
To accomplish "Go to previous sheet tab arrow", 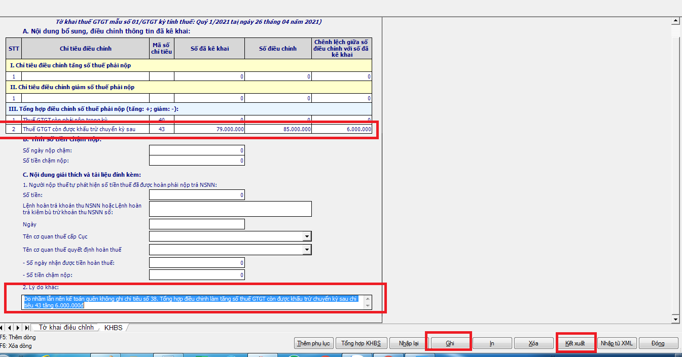I will pyautogui.click(x=10, y=328).
